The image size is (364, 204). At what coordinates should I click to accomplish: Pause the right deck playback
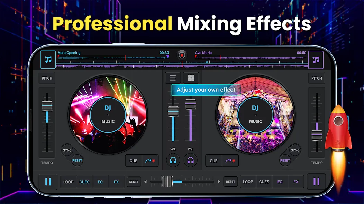click(316, 182)
